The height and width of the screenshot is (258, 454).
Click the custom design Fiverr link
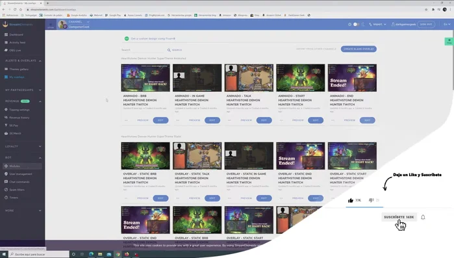pos(153,38)
